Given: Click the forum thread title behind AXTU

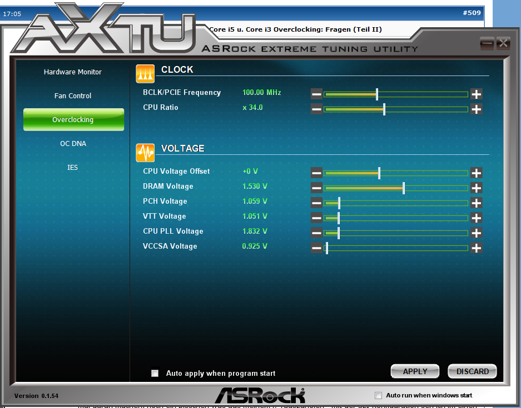Looking at the screenshot, I should click(295, 29).
